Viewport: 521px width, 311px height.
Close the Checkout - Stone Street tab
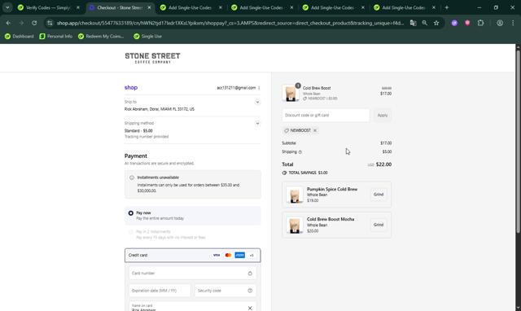click(x=149, y=7)
